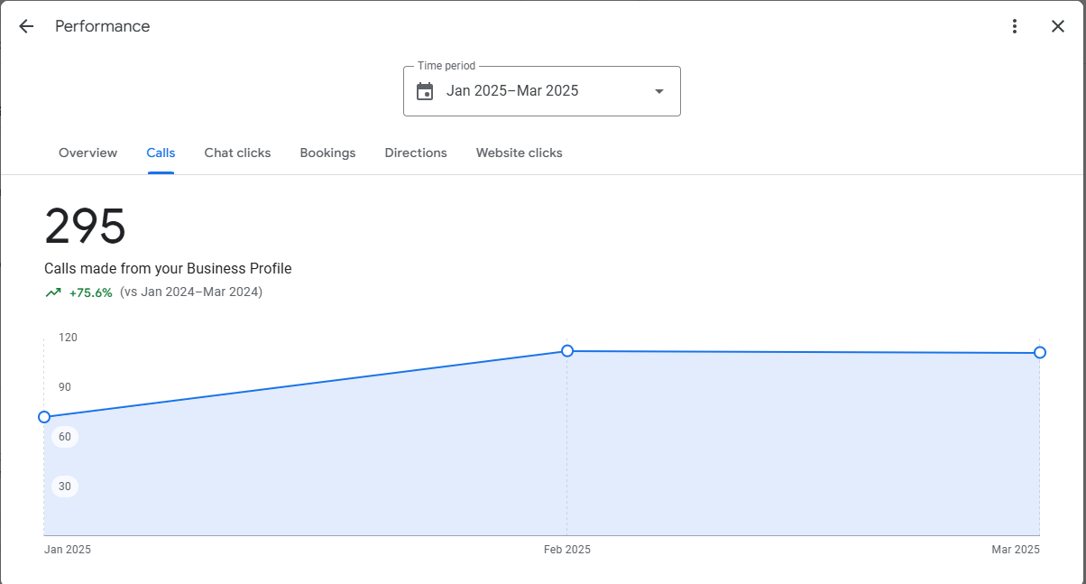Go back using the left arrow icon
1086x584 pixels.
pos(26,26)
